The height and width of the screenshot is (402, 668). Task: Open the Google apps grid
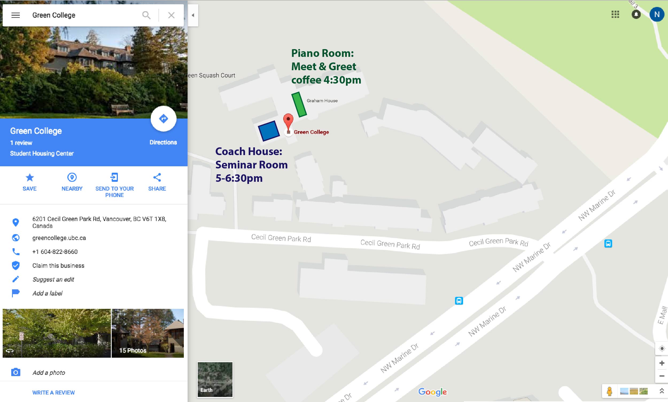click(615, 14)
